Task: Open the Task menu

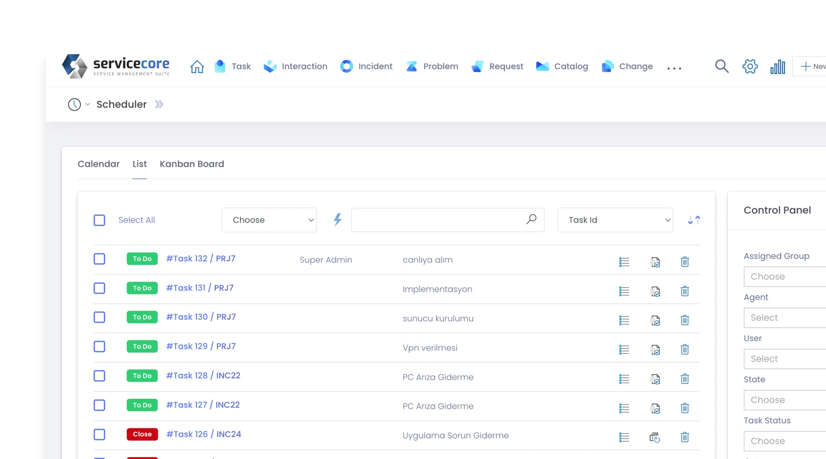Action: tap(233, 66)
